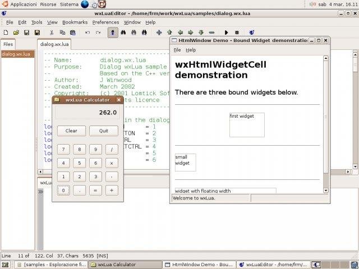Click the Quit button in calculator
The width and height of the screenshot is (359, 269).
point(103,131)
